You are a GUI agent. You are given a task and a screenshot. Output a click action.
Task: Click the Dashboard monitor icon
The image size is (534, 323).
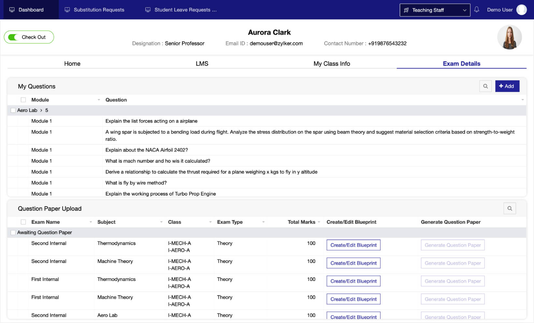click(12, 10)
